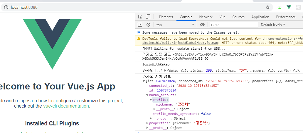Open the Vue devtools extension icon
Viewport: 303px width, 133px height.
pos(289,7)
